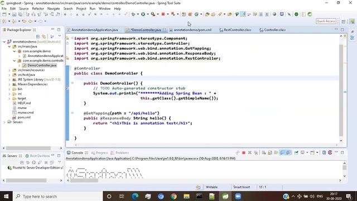The image size is (357, 201).
Task: Click the Save toolbar icon
Action: point(15,14)
